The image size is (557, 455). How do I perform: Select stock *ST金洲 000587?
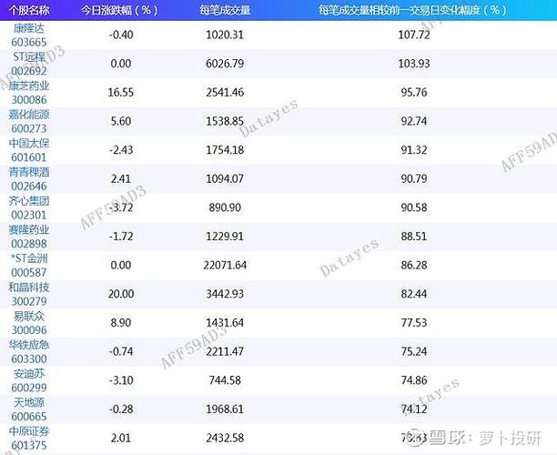click(x=29, y=266)
